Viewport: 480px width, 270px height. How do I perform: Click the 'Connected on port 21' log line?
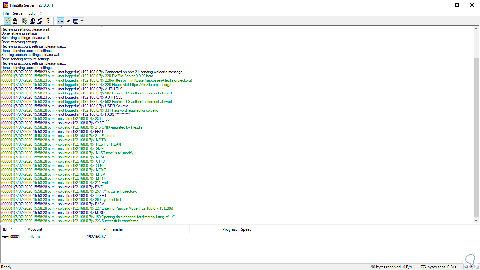tap(94, 72)
